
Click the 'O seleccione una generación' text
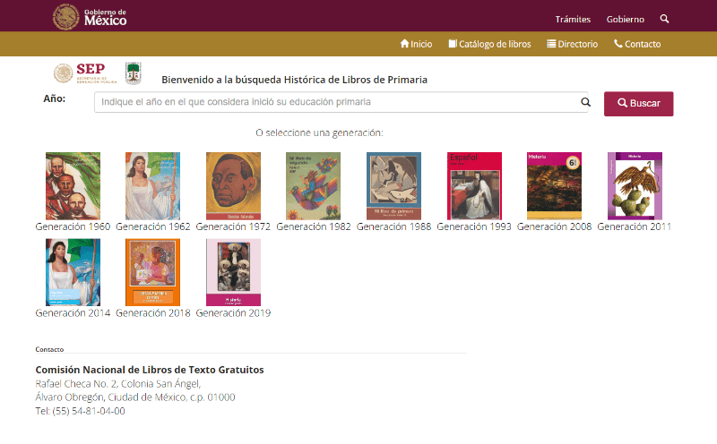[x=319, y=132]
